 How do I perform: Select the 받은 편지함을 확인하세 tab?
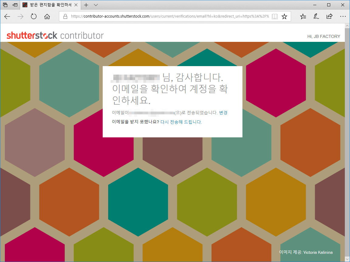[50, 5]
